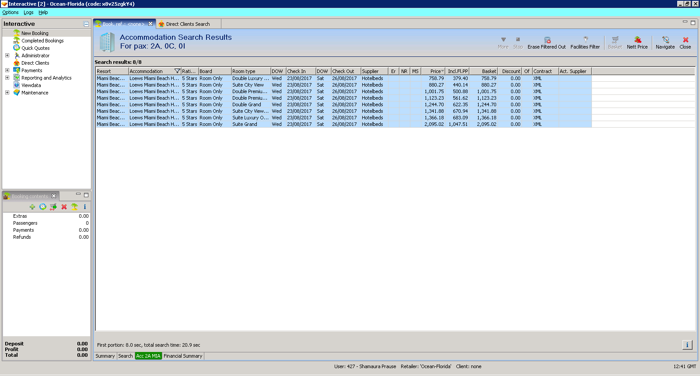Click the Basket cart toolbar button
Viewport: 700px width, 376px height.
click(615, 43)
